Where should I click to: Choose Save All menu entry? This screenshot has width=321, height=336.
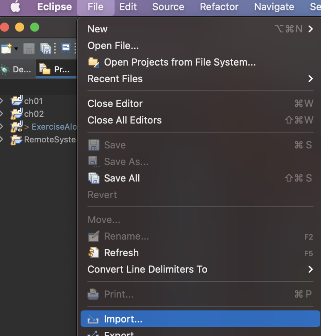[x=200, y=178]
